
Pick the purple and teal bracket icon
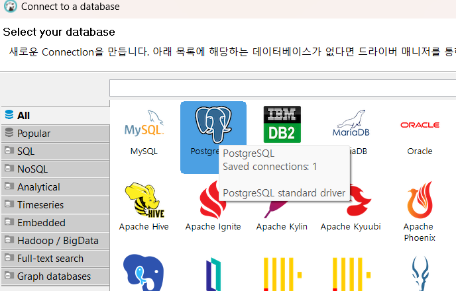click(x=213, y=274)
